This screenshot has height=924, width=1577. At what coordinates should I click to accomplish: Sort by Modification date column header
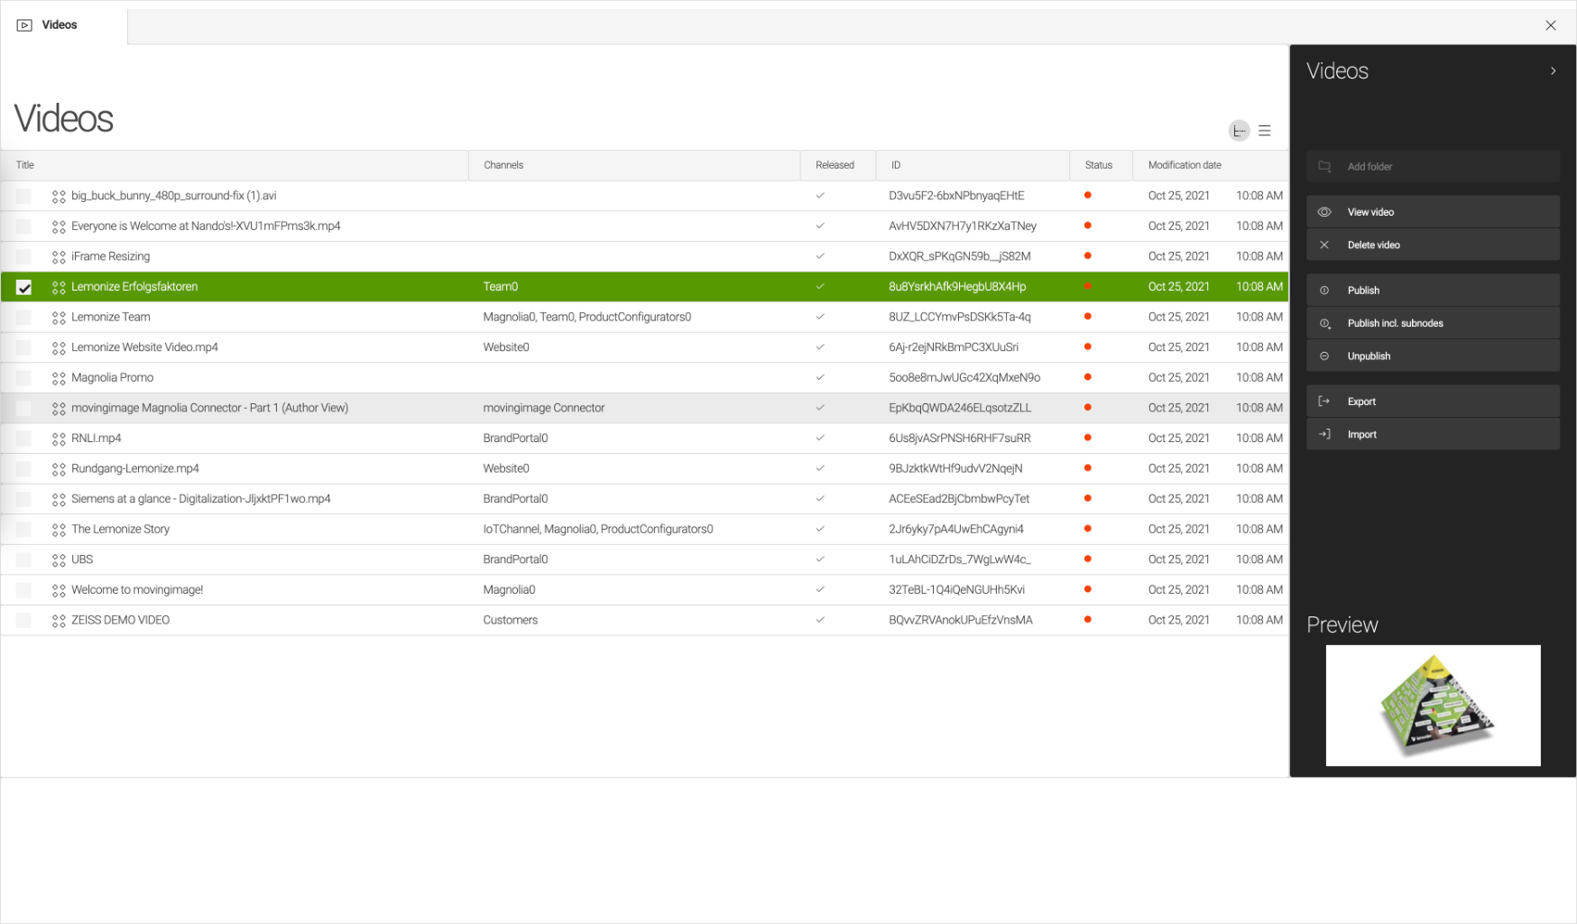[x=1184, y=165]
